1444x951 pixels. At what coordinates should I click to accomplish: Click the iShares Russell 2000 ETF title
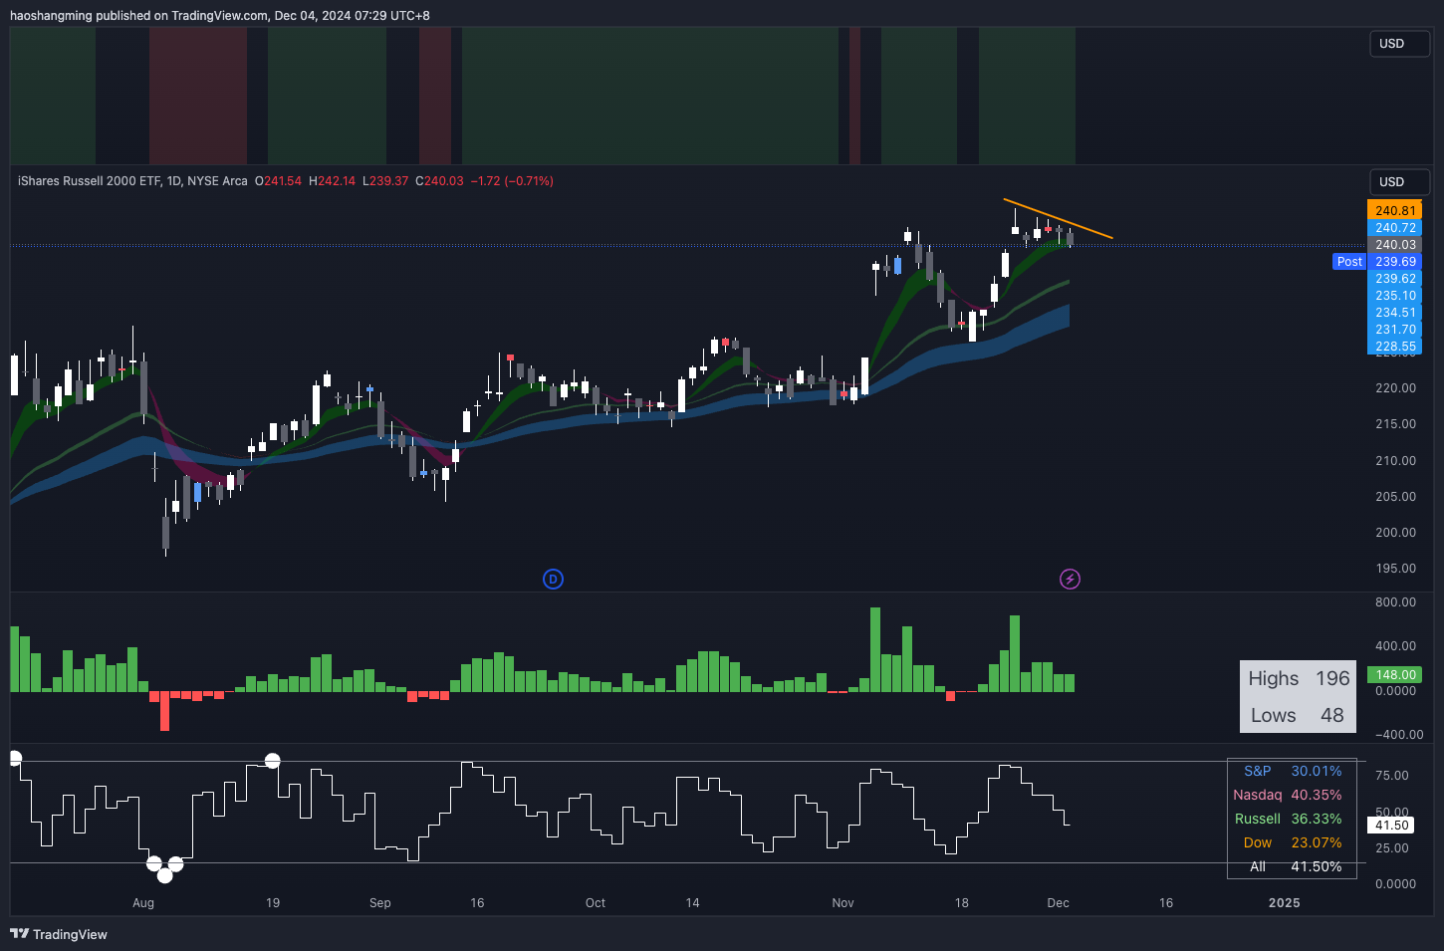(x=132, y=181)
